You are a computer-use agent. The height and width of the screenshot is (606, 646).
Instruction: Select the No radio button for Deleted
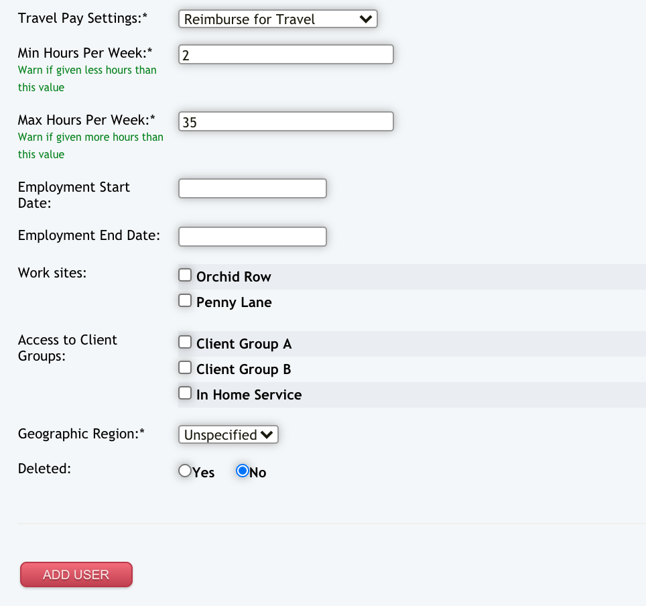(243, 471)
